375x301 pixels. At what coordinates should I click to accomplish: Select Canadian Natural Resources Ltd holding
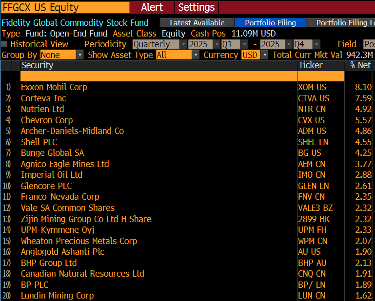[82, 274]
